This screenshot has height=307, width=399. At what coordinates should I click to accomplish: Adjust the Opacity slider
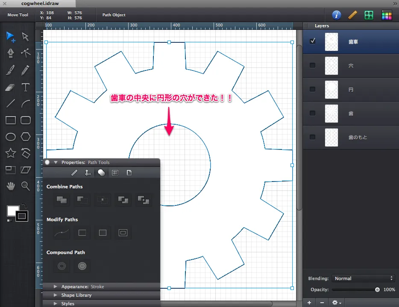[377, 289]
